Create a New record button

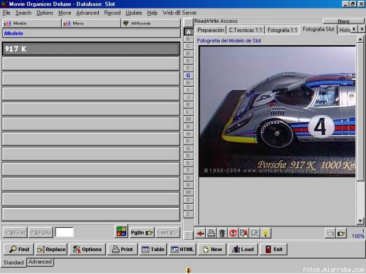[212, 249]
